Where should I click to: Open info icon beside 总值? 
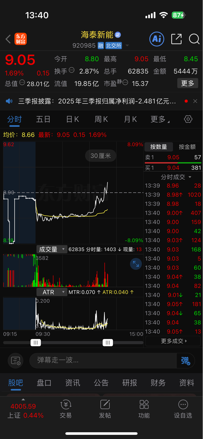coord(22,83)
